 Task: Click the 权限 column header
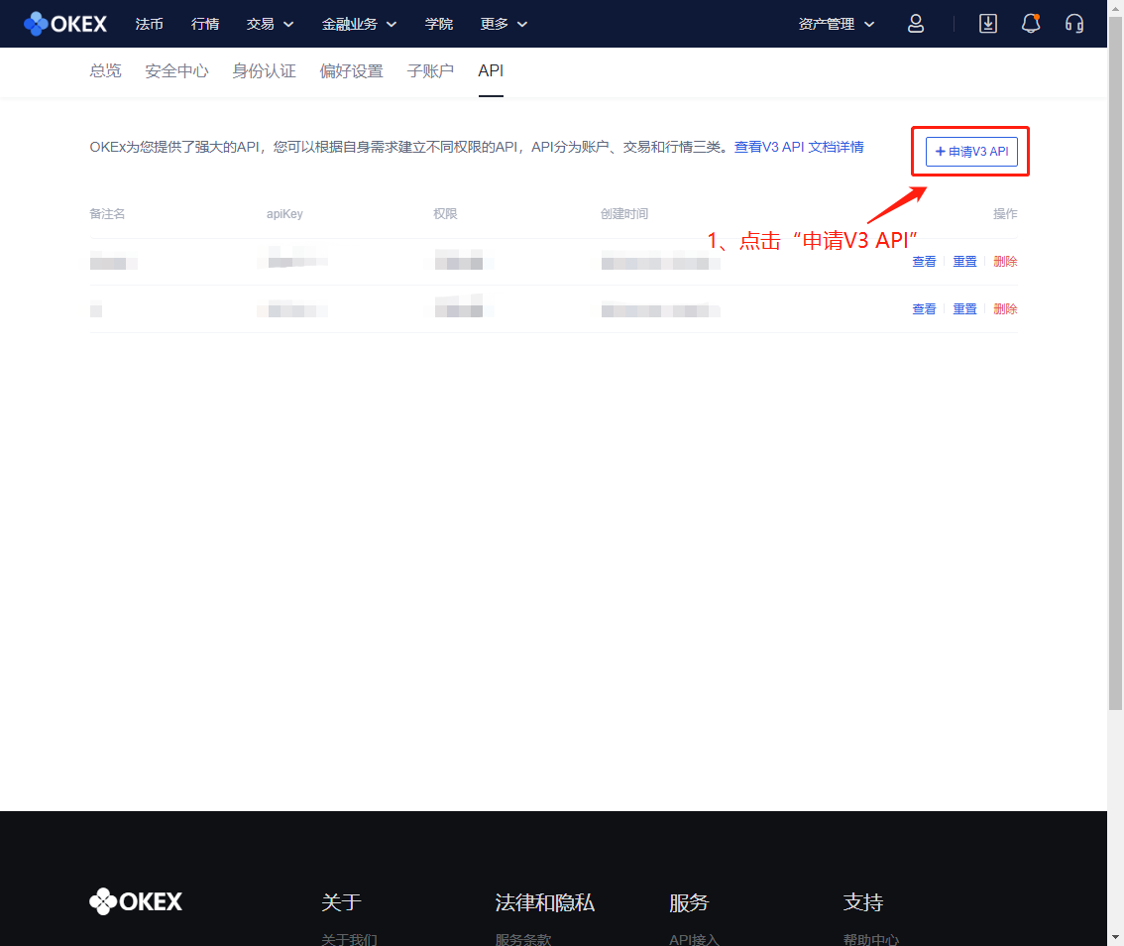pos(445,214)
